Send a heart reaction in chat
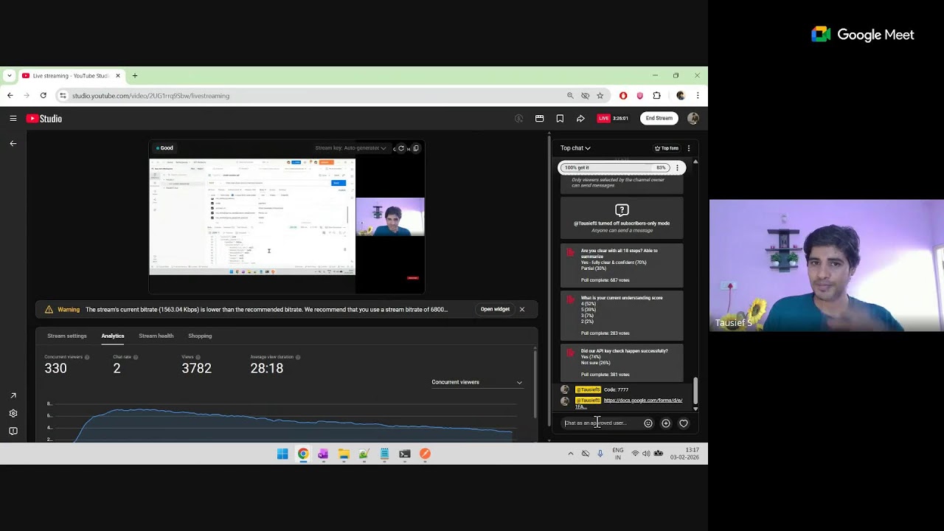Screen dimensions: 944x531 684,423
